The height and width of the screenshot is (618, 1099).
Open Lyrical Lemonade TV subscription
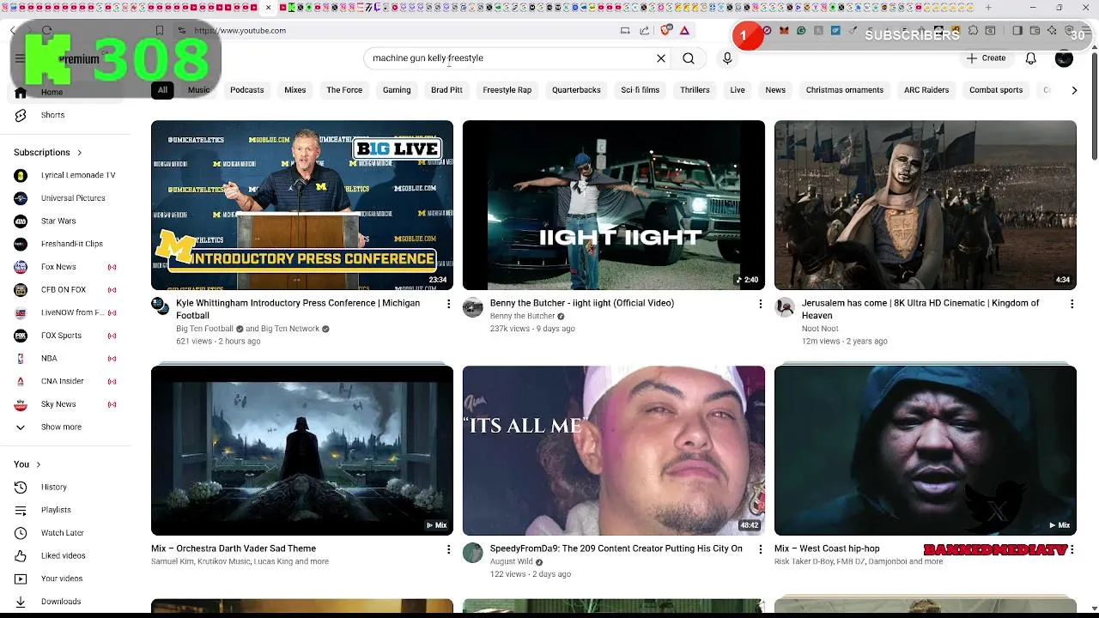click(65, 175)
